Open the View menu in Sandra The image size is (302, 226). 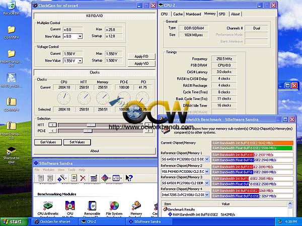pyautogui.click(x=61, y=170)
